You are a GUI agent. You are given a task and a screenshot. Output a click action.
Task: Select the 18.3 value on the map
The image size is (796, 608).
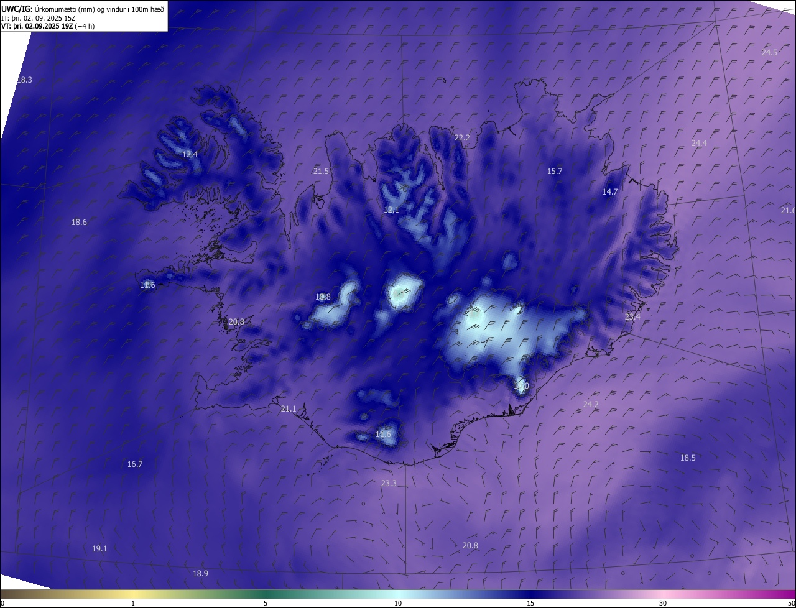pos(24,80)
